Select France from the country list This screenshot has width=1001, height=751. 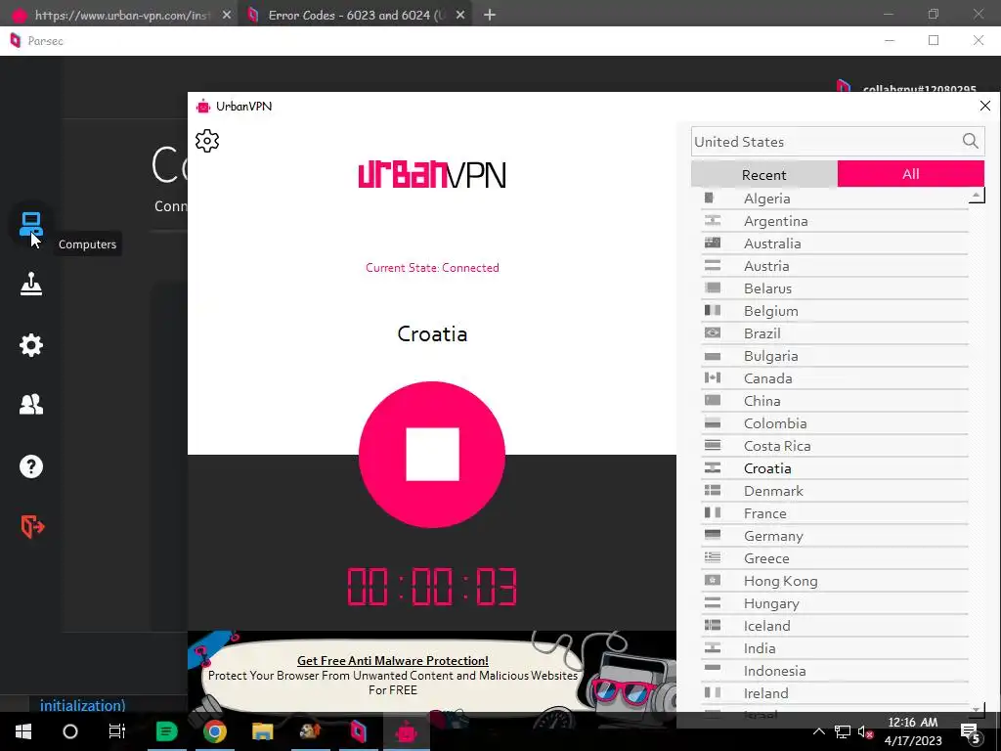[x=835, y=513]
